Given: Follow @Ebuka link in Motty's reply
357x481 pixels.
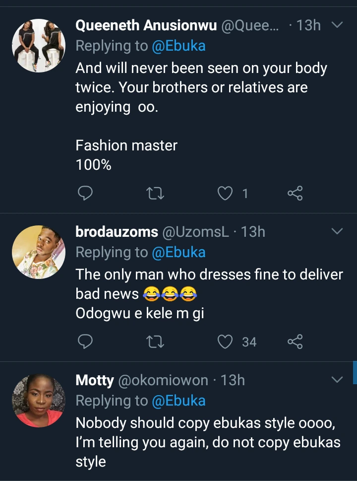Looking at the screenshot, I should point(178,401).
